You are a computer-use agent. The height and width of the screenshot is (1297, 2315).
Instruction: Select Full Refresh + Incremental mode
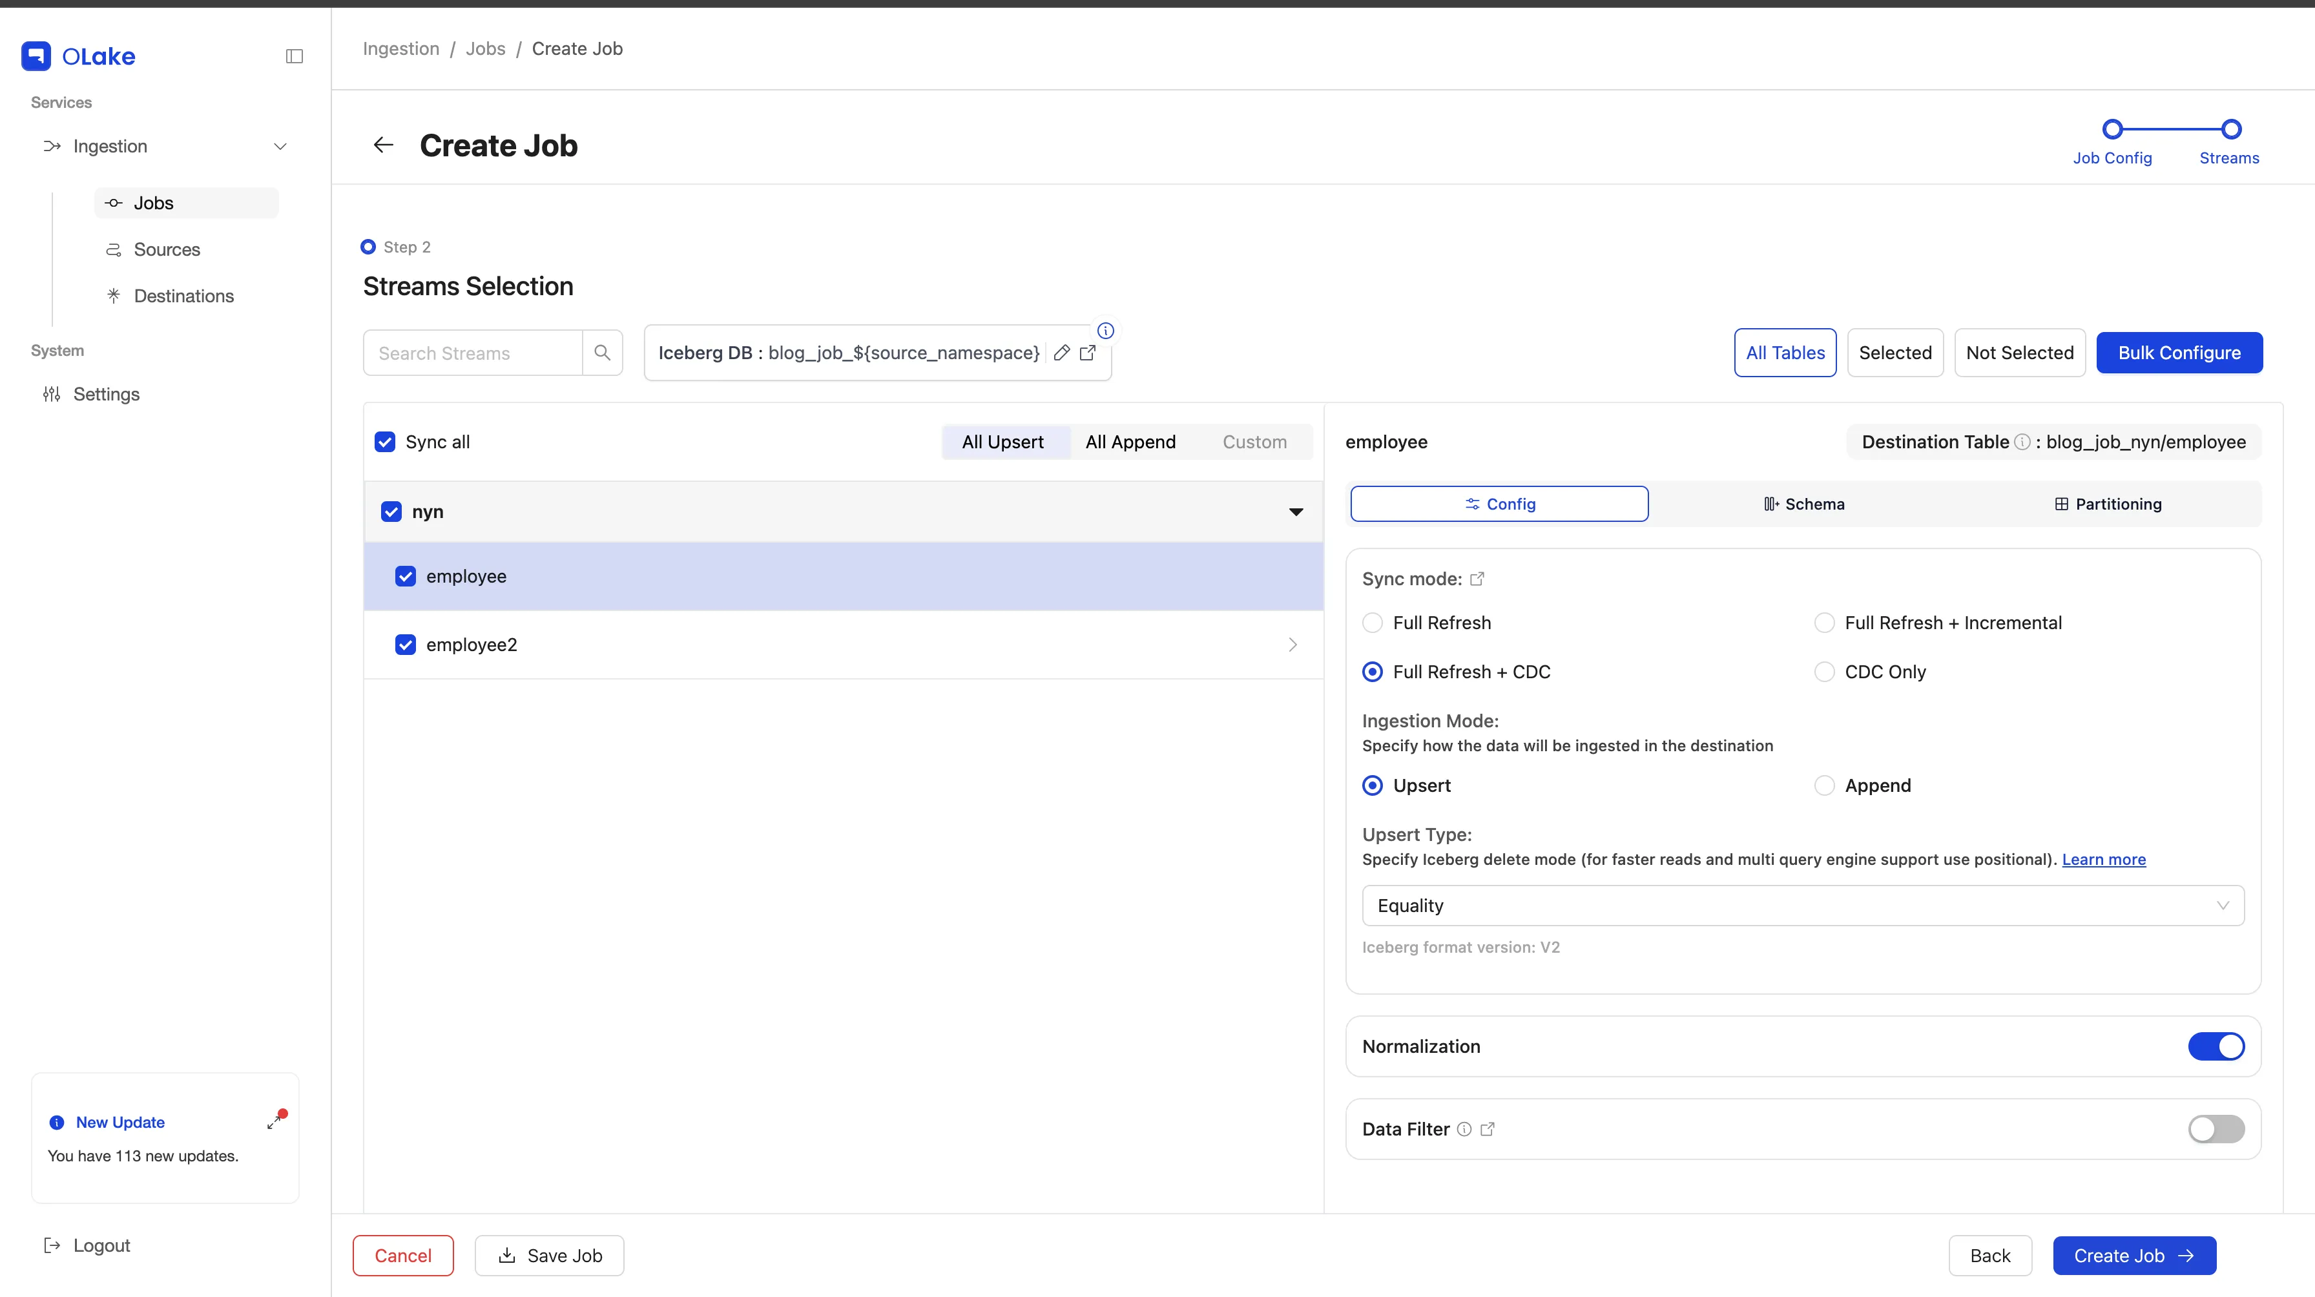(x=1824, y=623)
